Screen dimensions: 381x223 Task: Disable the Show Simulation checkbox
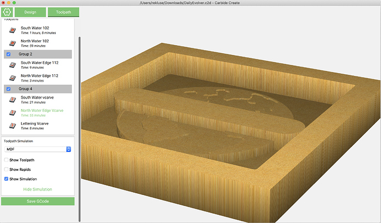pyautogui.click(x=6, y=178)
